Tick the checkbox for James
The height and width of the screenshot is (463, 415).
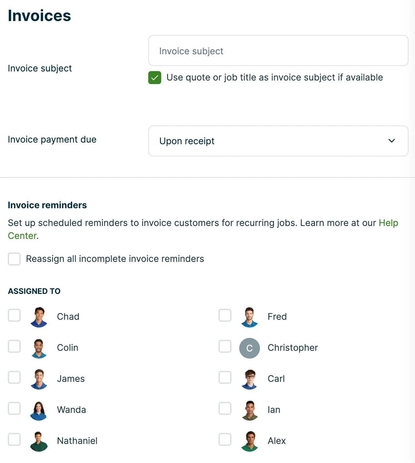point(14,377)
